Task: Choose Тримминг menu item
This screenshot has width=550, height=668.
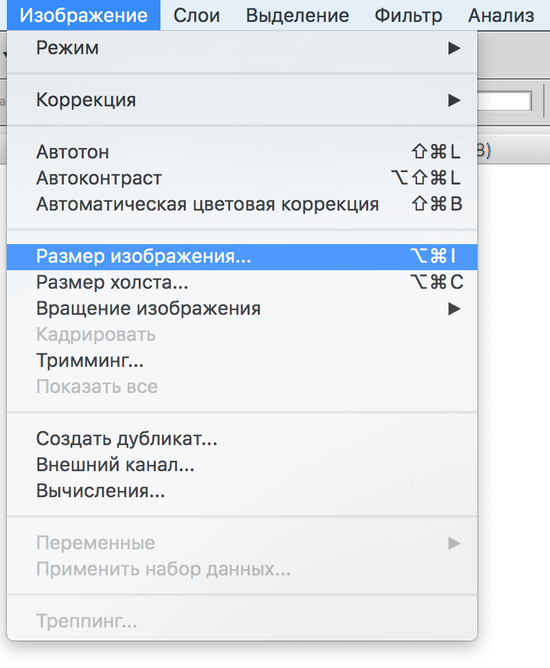Action: [242, 361]
